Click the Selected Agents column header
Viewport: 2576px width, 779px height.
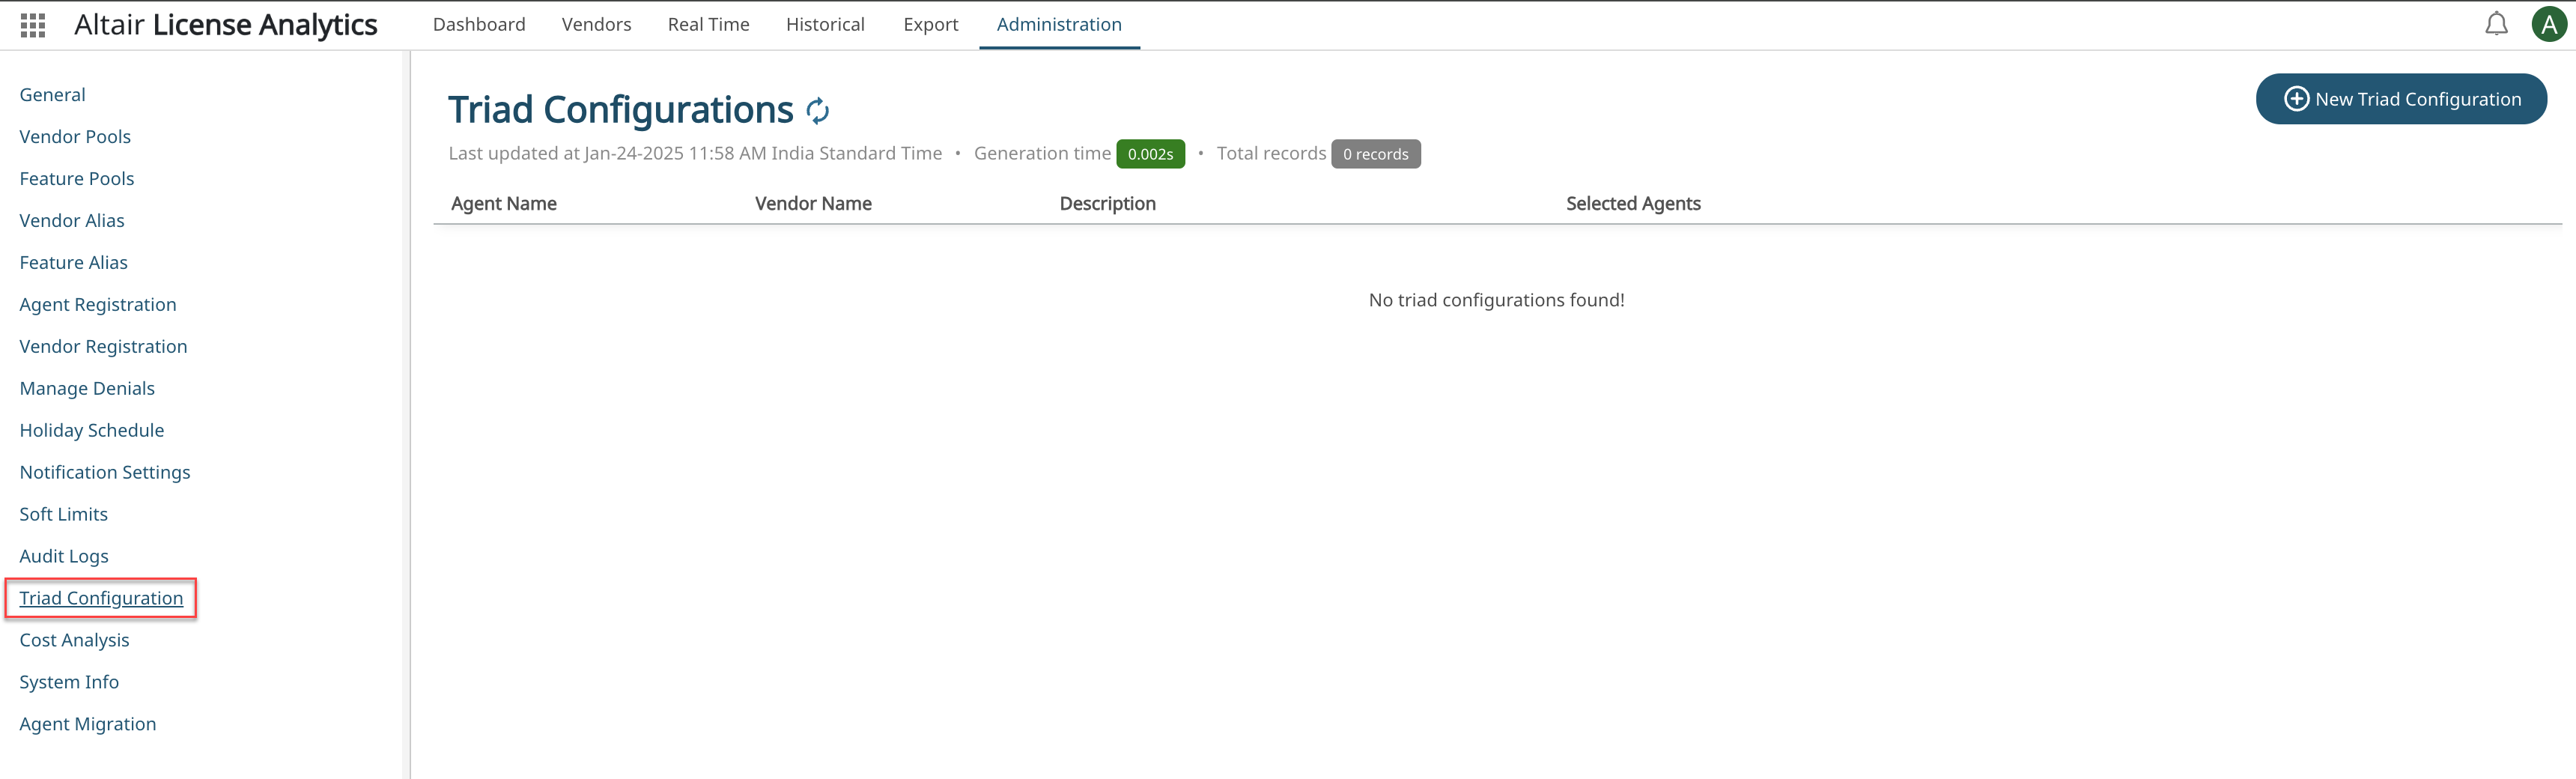click(1633, 204)
